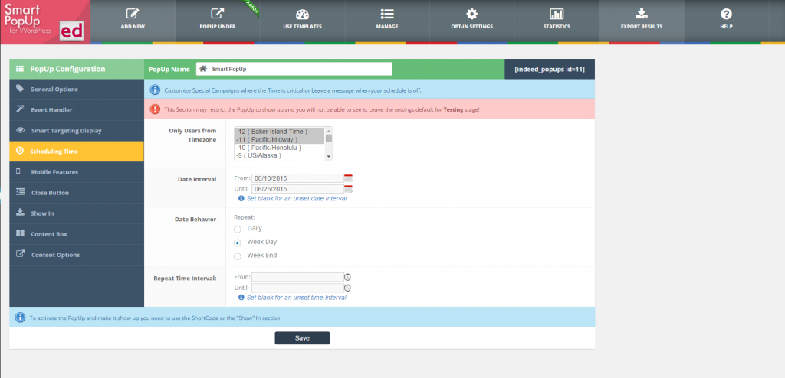785x378 pixels.
Task: Click the home icon in PopUp Name field
Action: click(203, 69)
